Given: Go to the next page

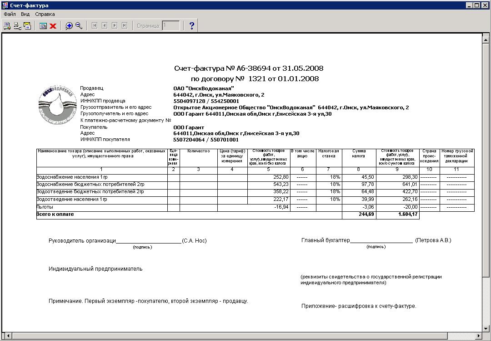Looking at the screenshot, I should click(115, 26).
